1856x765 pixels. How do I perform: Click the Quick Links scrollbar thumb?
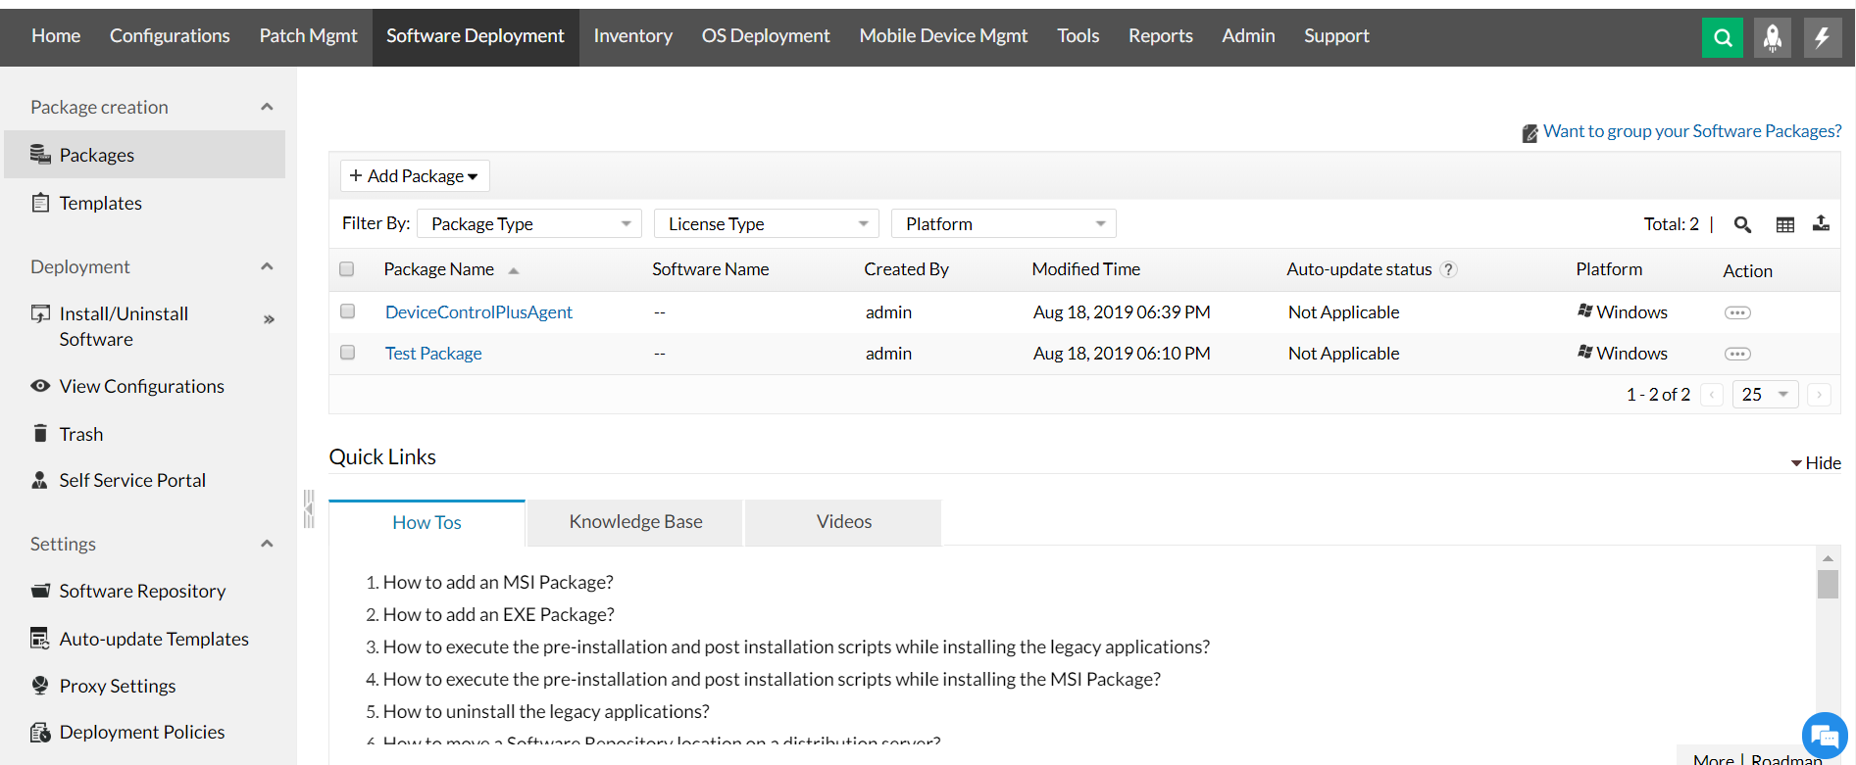(x=1827, y=584)
